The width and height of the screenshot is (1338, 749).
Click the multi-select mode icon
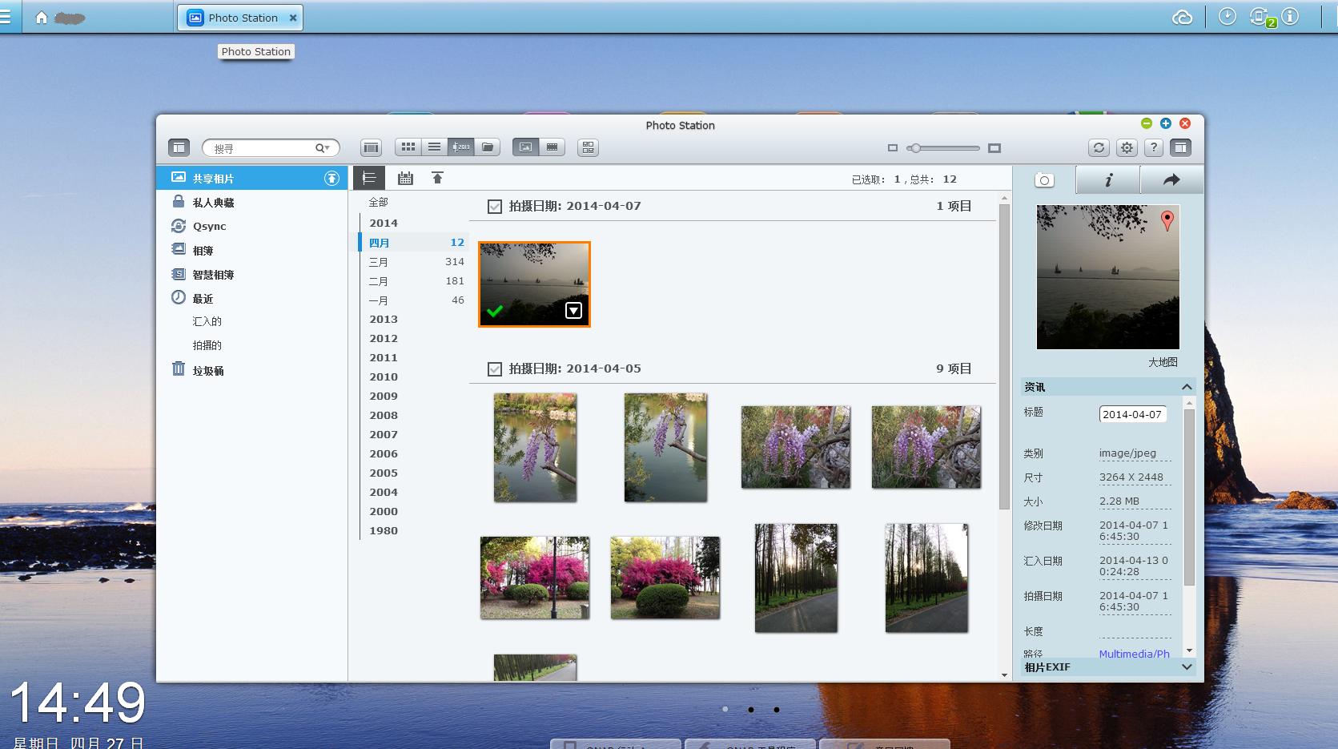(x=589, y=147)
